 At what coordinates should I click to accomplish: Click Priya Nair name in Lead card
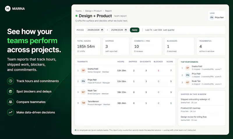(219, 17)
